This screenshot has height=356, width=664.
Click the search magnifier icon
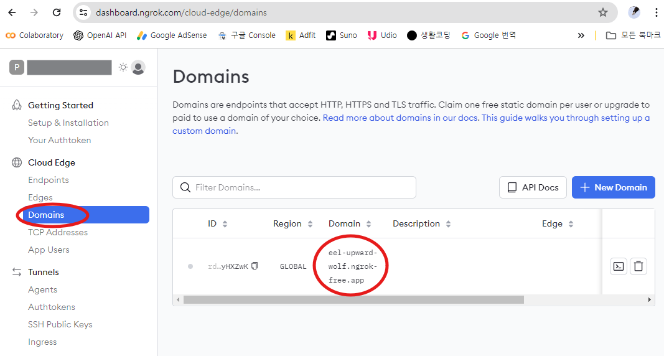click(x=185, y=187)
